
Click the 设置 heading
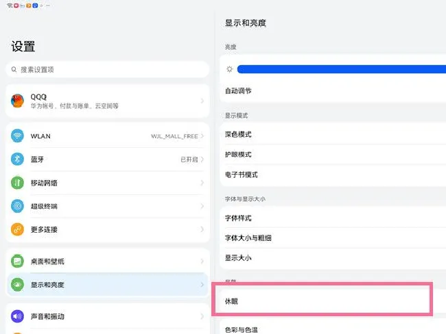[23, 47]
